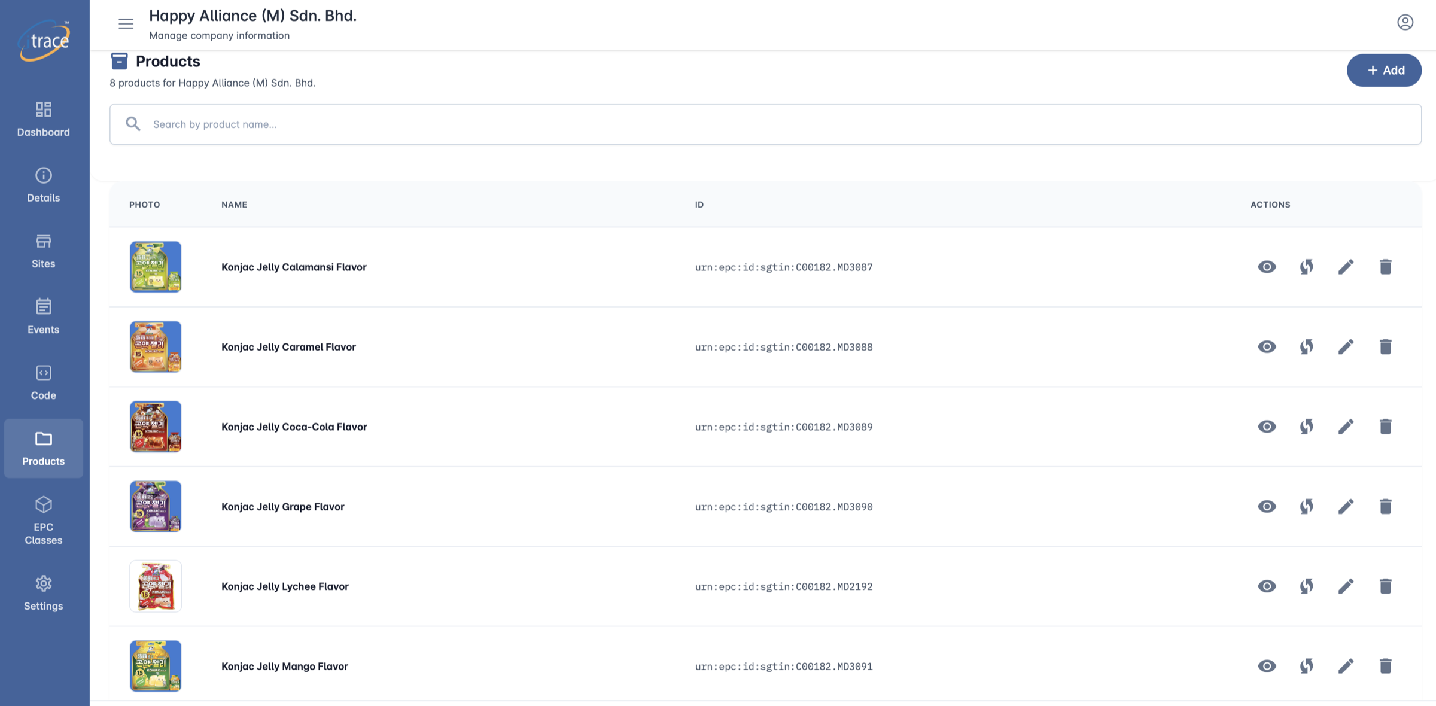The width and height of the screenshot is (1436, 706).
Task: Click eye icon for Konjac Jelly Grape Flavor
Action: pyautogui.click(x=1267, y=506)
